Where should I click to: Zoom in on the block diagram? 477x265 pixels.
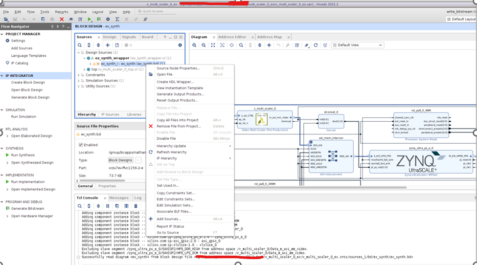coord(194,45)
